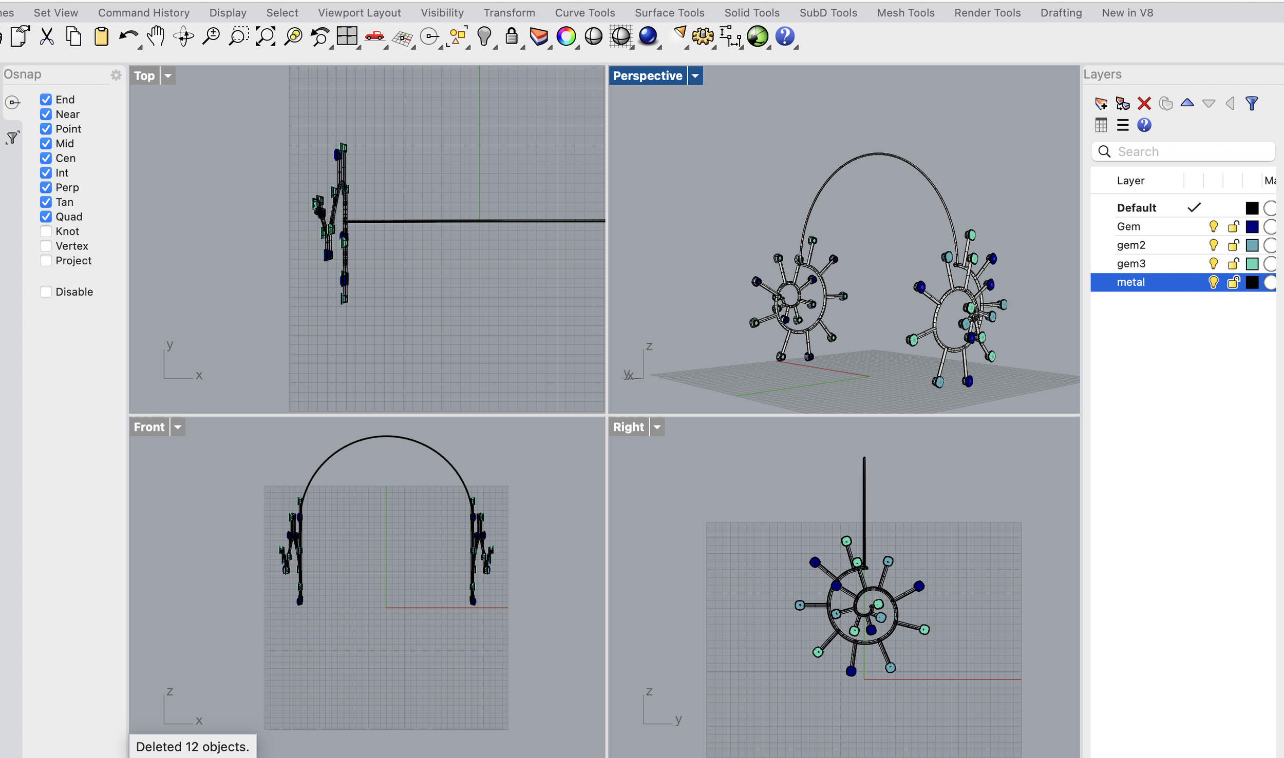The height and width of the screenshot is (758, 1284).
Task: Open the New in V8 tab
Action: pos(1127,12)
